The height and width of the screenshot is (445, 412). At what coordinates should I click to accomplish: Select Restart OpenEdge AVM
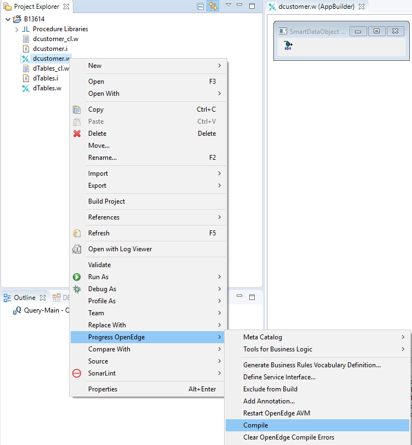[318, 413]
